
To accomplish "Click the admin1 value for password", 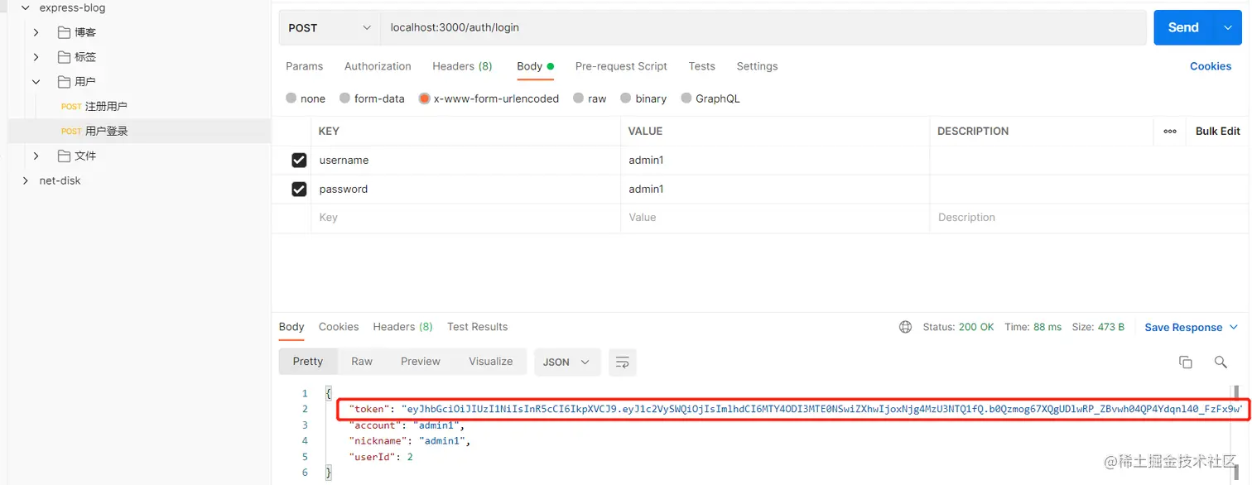I will (x=775, y=190).
